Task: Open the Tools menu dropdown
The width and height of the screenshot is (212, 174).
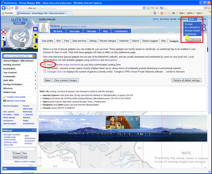Action: click(x=199, y=13)
